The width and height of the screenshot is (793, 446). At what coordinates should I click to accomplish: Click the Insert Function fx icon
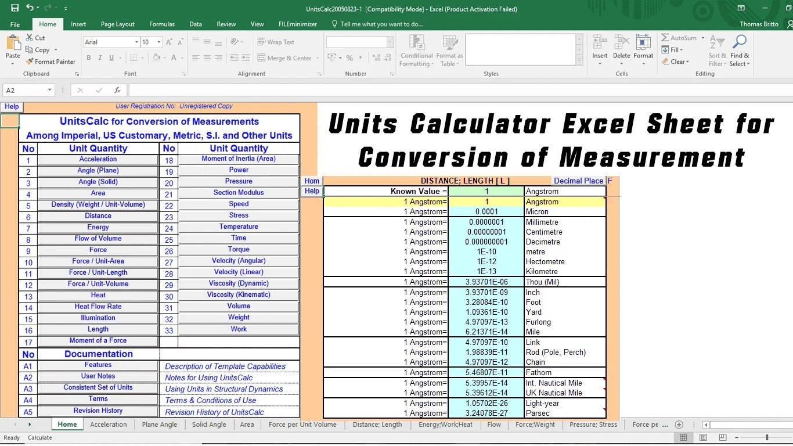click(x=117, y=91)
